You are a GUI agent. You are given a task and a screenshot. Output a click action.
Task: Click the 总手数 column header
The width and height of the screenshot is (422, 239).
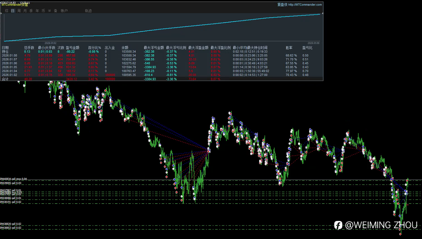tap(29, 48)
